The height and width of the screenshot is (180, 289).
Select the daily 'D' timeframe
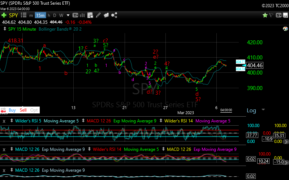click(x=55, y=15)
